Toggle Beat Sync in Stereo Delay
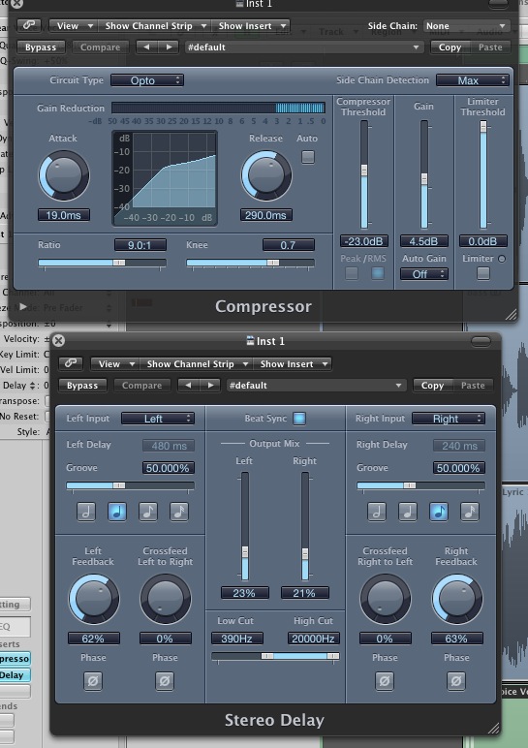Viewport: 528px width, 748px height. click(299, 419)
